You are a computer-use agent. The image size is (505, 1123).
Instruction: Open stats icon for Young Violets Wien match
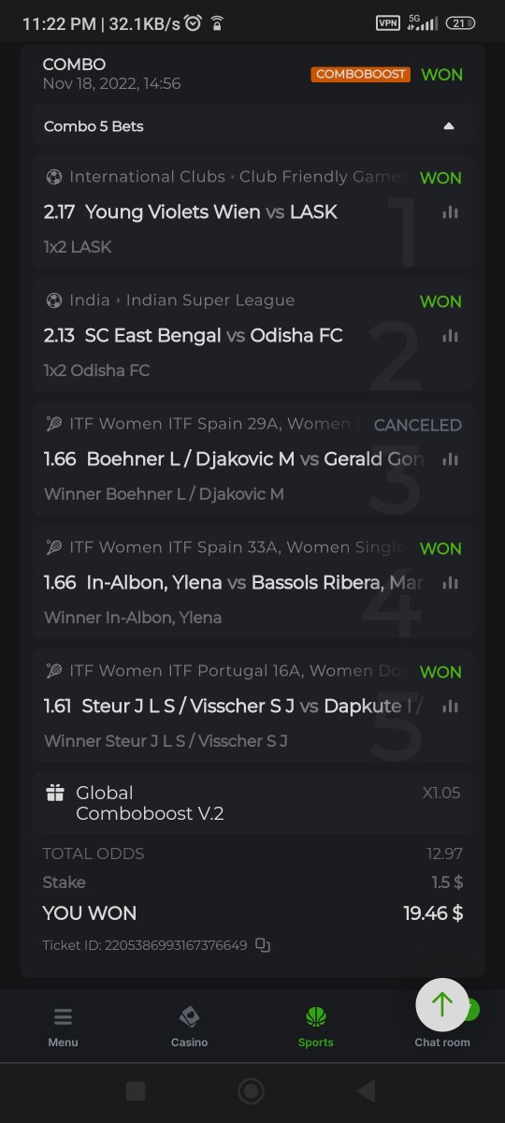[x=451, y=212]
